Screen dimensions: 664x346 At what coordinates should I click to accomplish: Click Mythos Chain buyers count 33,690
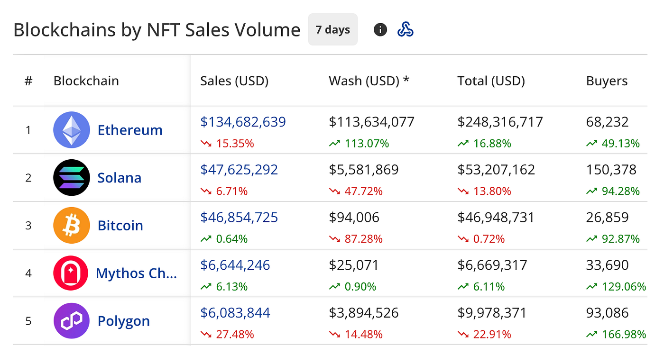[608, 265]
